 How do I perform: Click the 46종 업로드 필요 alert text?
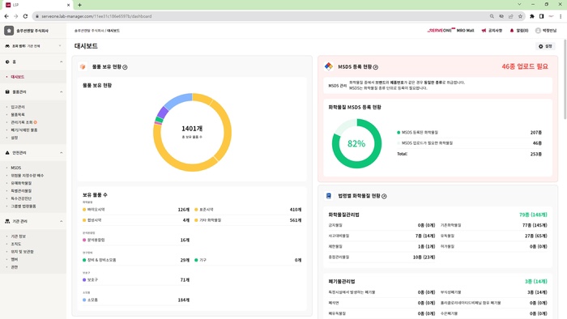(x=525, y=66)
